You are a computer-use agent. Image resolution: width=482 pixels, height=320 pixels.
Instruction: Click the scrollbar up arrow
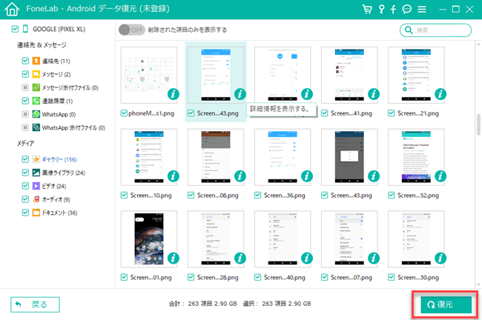click(478, 44)
